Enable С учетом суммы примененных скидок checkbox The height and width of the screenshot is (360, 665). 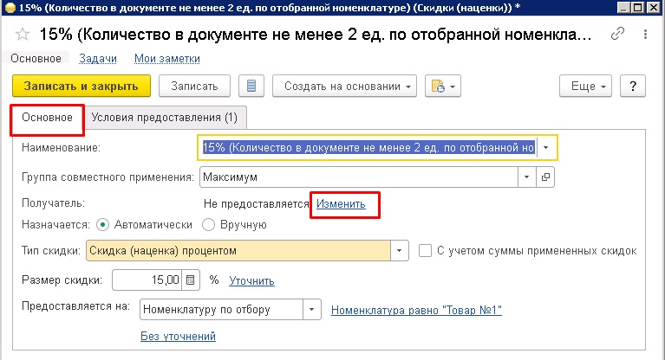point(425,250)
